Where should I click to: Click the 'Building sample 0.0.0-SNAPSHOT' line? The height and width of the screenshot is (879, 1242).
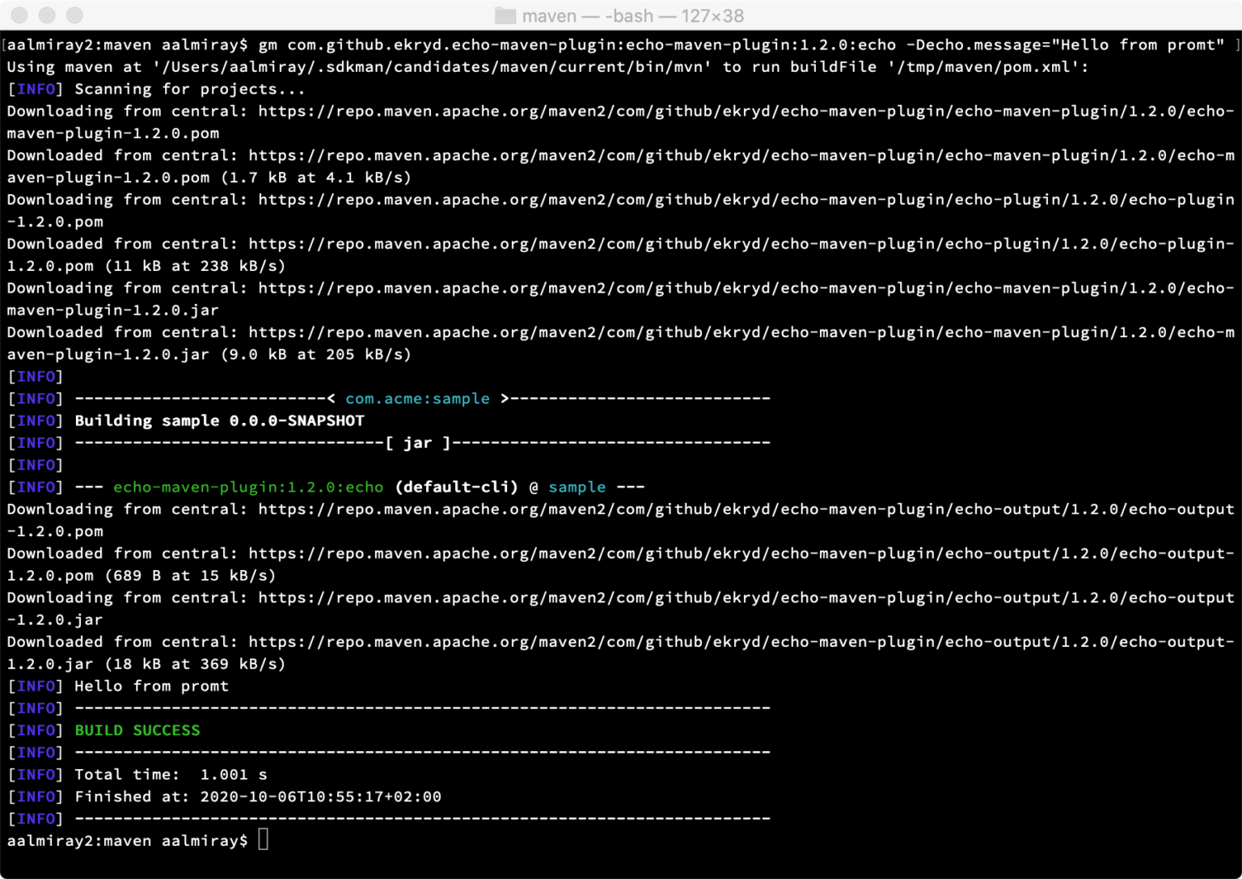[218, 420]
